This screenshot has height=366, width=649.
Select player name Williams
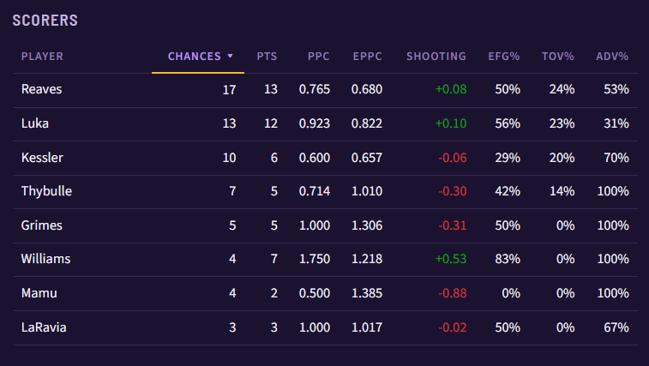click(45, 259)
